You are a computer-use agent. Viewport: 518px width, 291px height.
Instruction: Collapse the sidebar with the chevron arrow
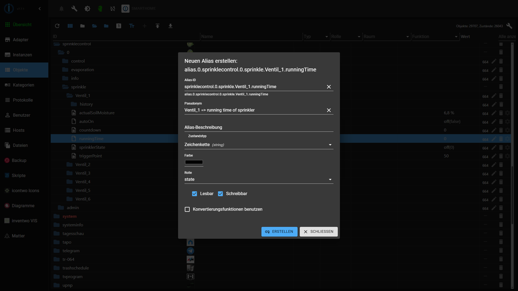[x=40, y=9]
